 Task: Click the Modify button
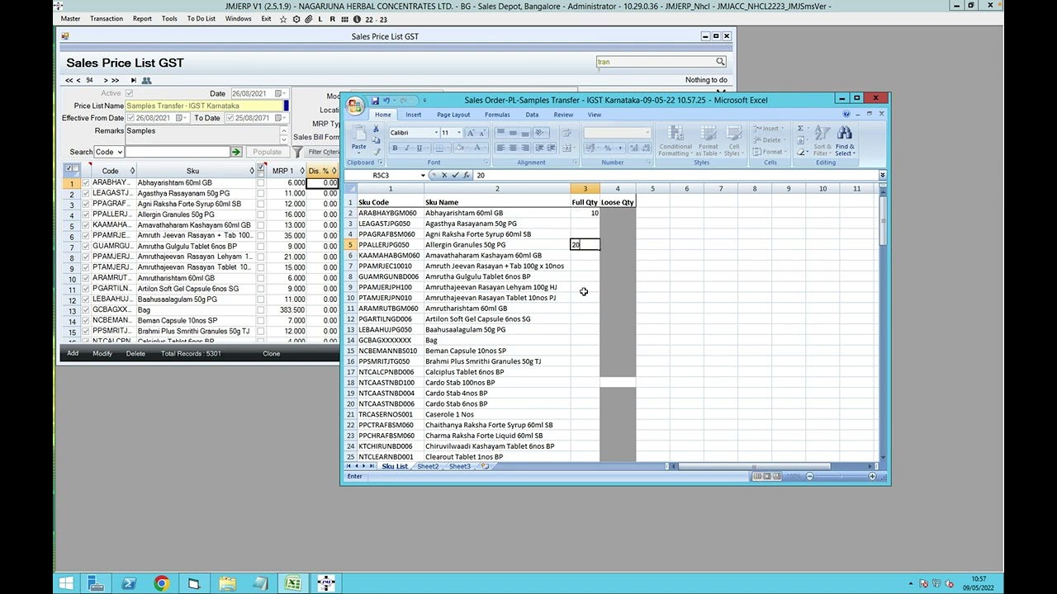point(102,354)
